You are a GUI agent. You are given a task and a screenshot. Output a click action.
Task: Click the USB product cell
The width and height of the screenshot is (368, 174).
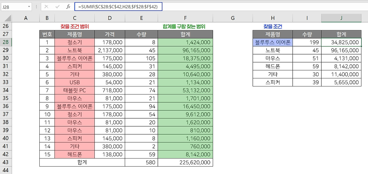[75, 82]
